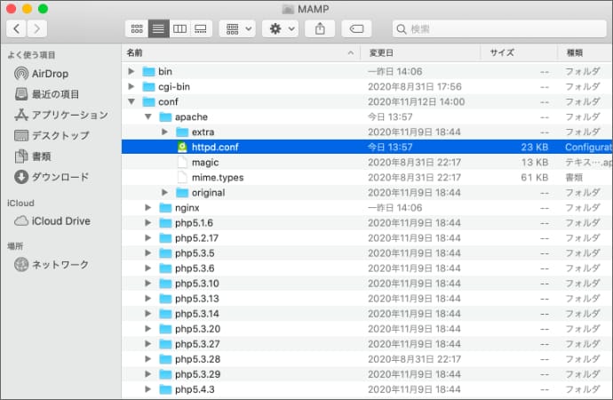The height and width of the screenshot is (400, 613).
Task: Select アプリケーション in the sidebar
Action: (x=69, y=115)
